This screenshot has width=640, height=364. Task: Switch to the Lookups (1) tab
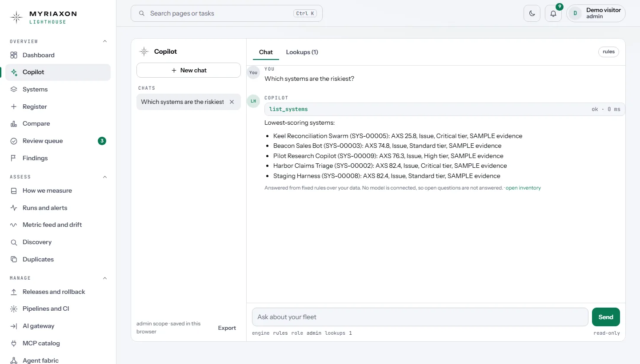[x=302, y=52]
